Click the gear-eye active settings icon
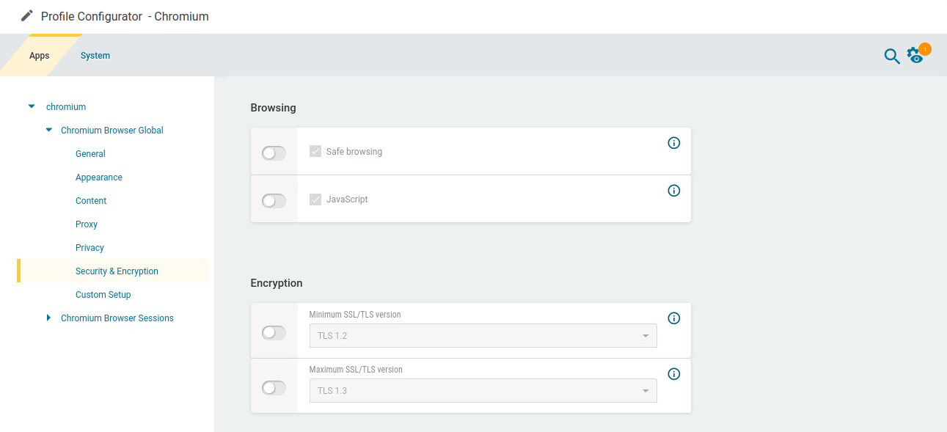 pos(915,56)
